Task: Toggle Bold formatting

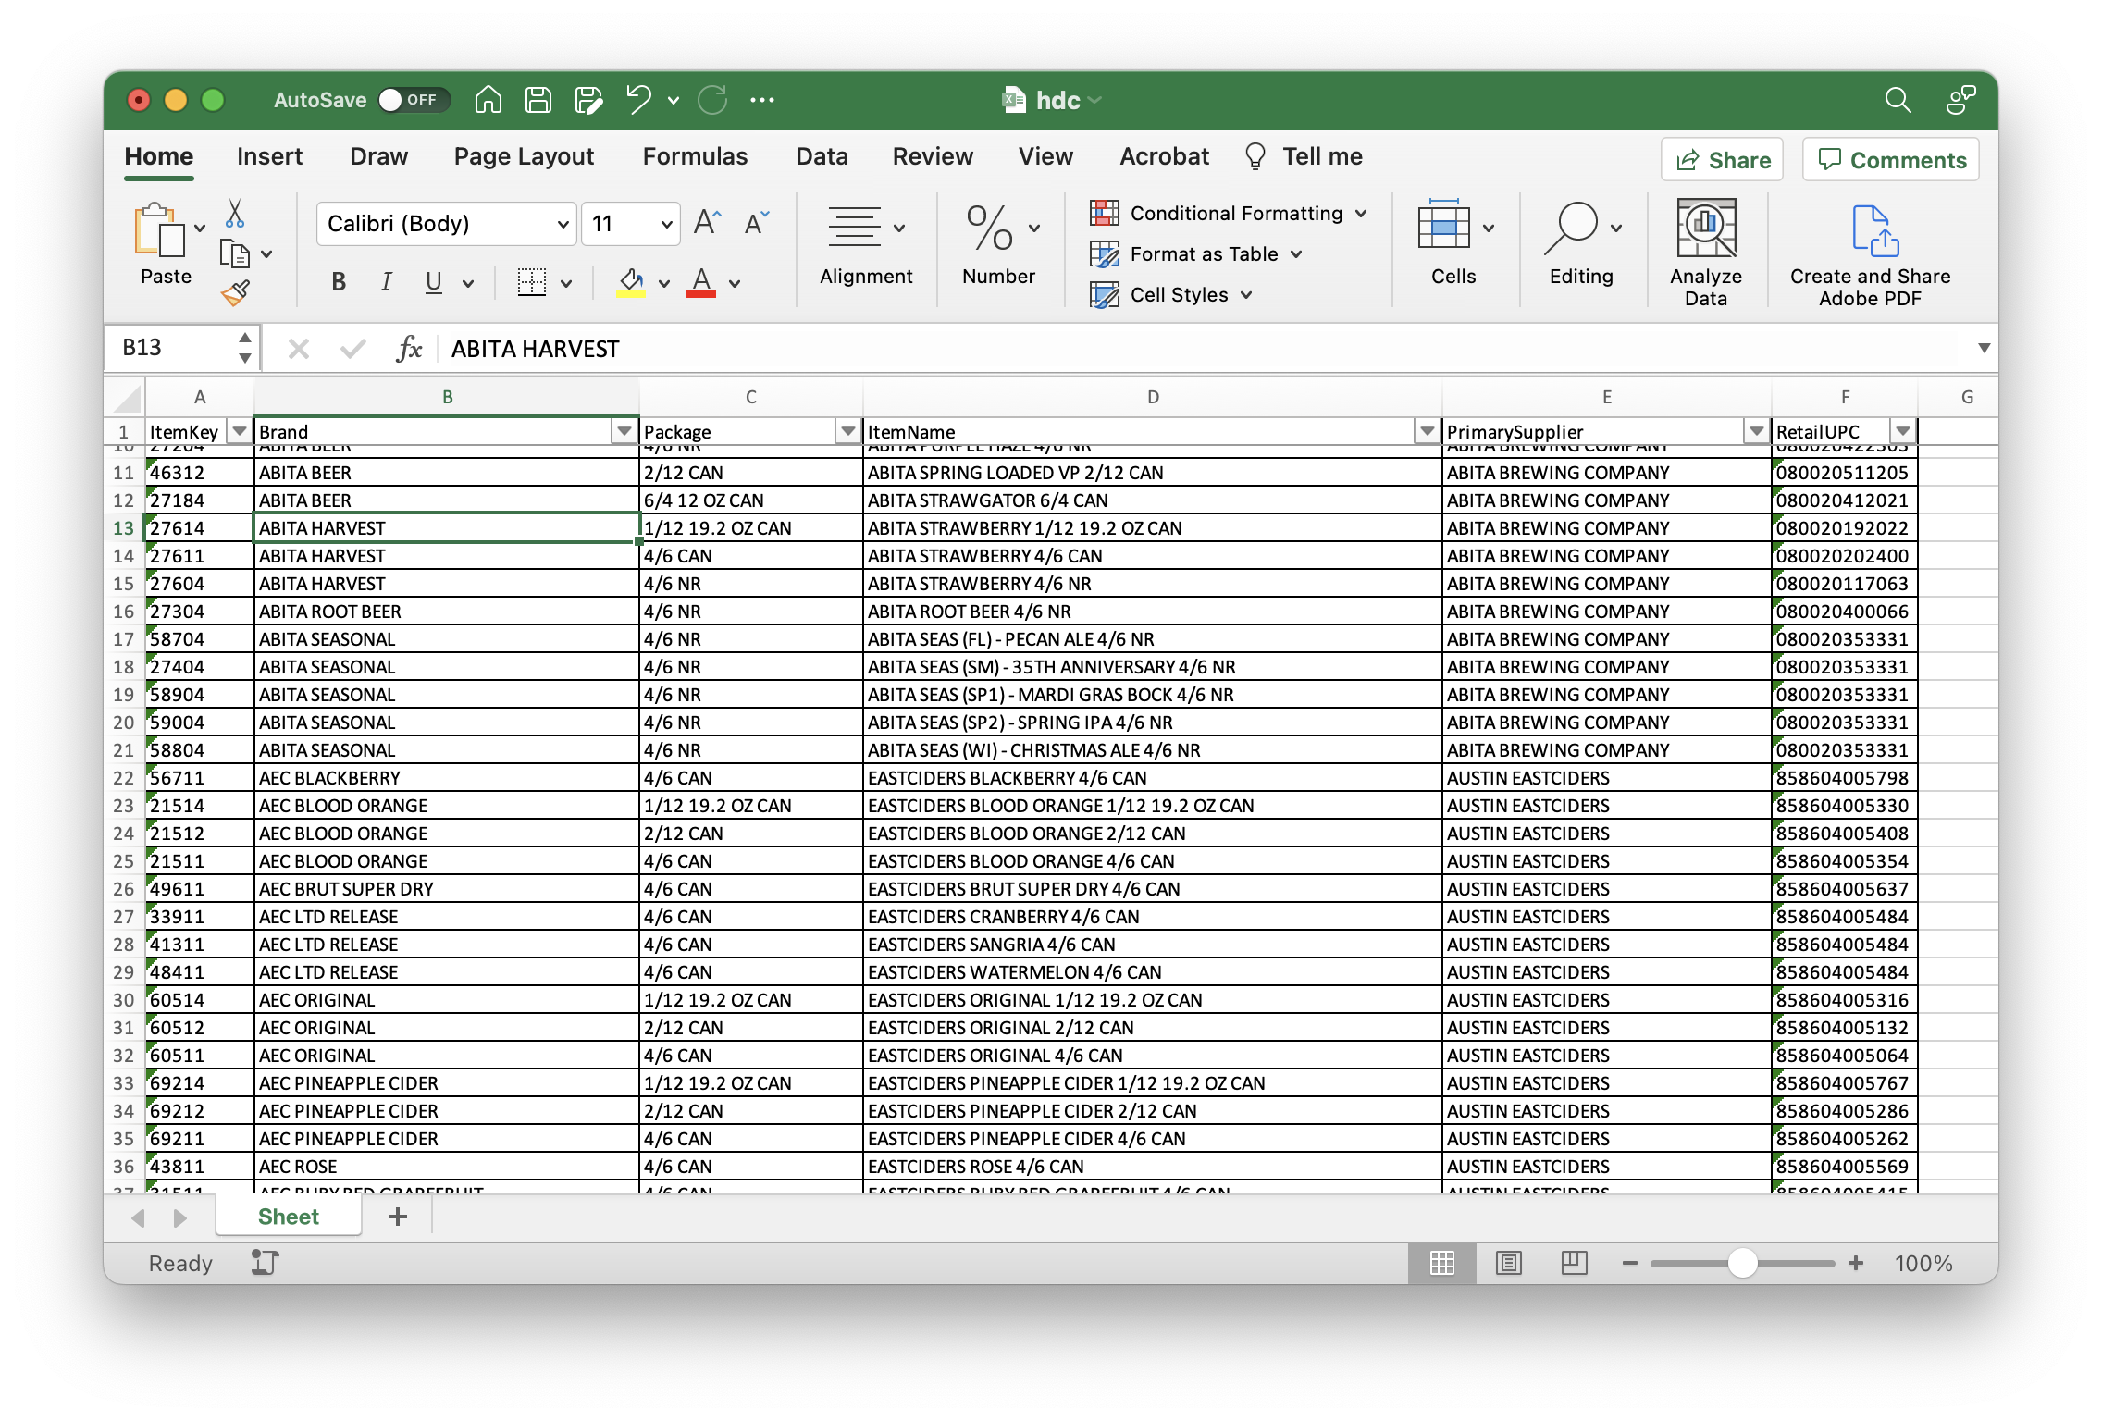Action: [339, 282]
